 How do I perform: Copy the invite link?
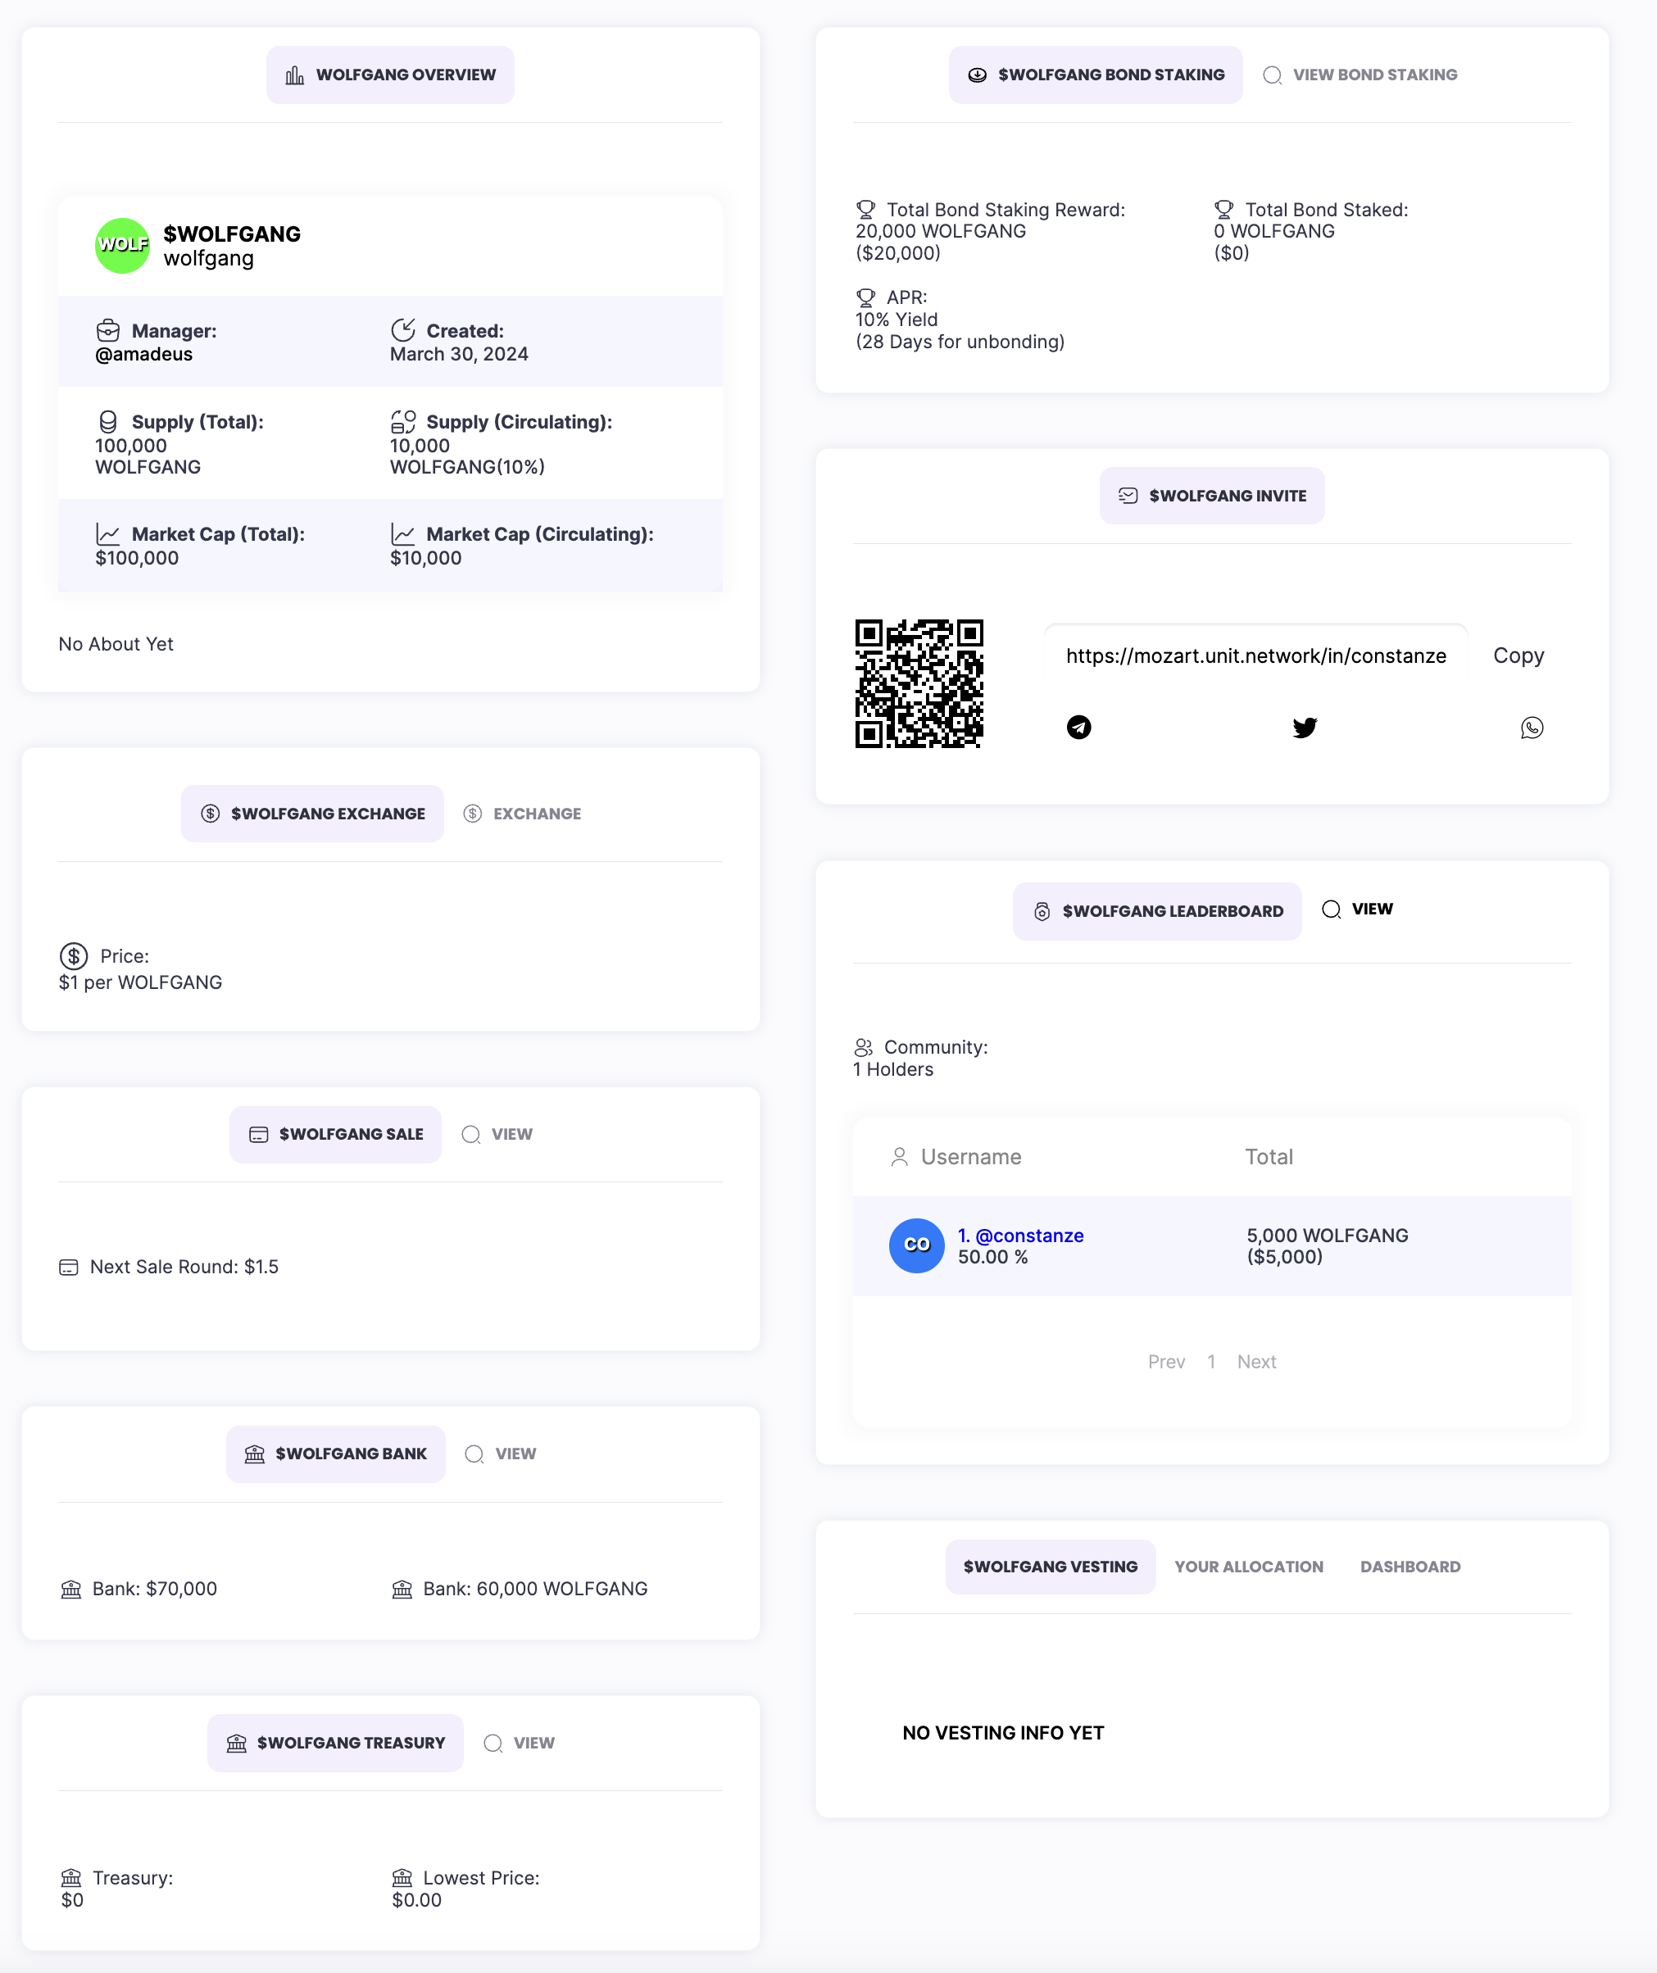coord(1518,655)
